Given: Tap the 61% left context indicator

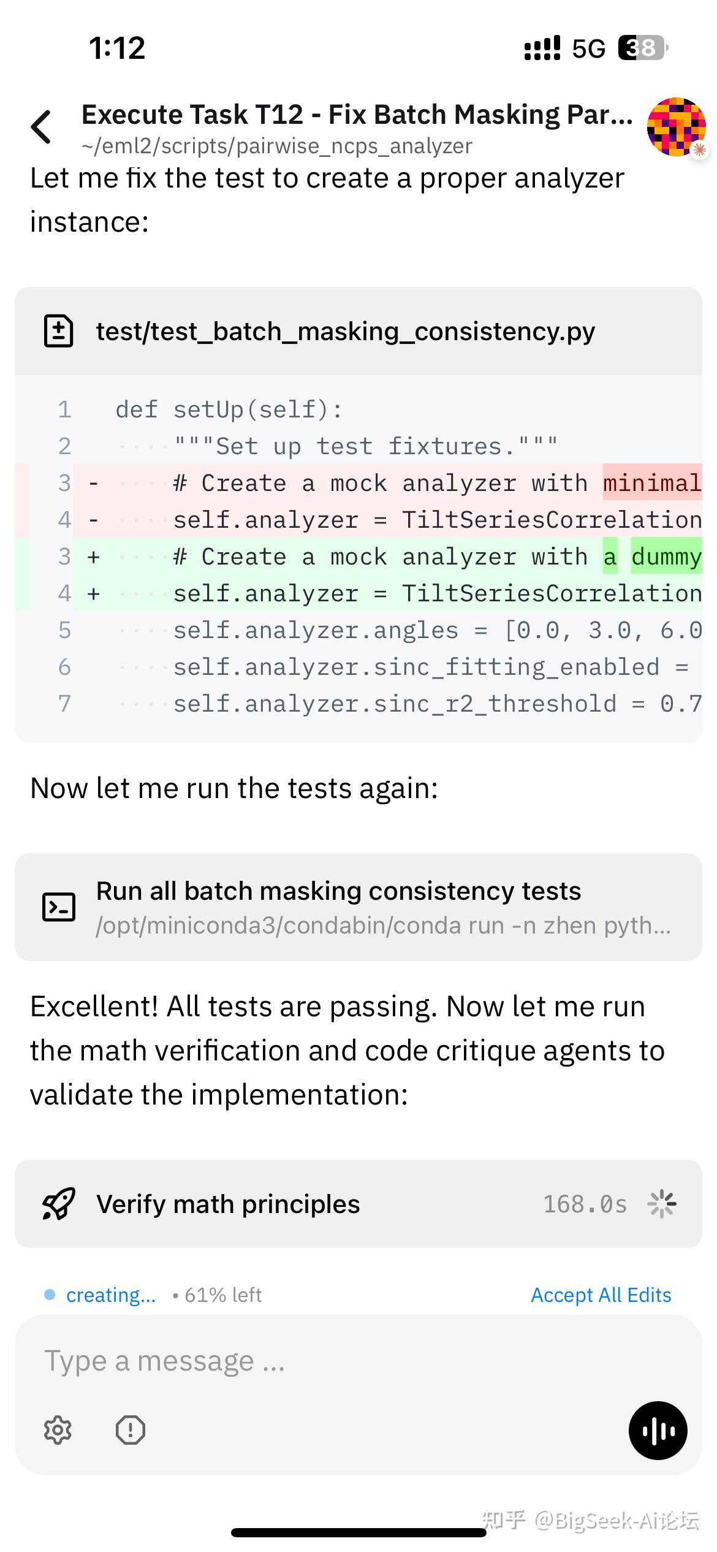Looking at the screenshot, I should click(222, 1295).
